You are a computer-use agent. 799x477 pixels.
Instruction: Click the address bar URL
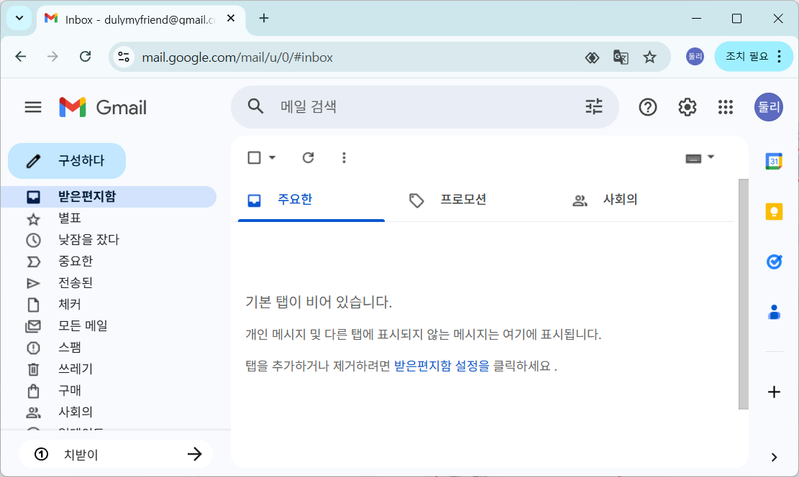pyautogui.click(x=237, y=57)
